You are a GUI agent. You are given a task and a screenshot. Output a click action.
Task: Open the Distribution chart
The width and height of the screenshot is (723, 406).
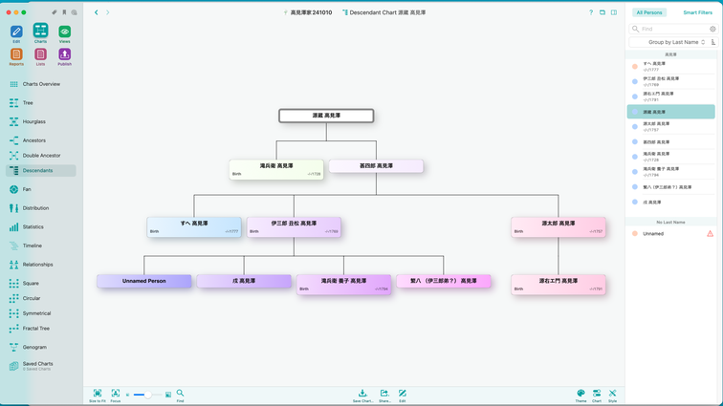[x=40, y=208]
